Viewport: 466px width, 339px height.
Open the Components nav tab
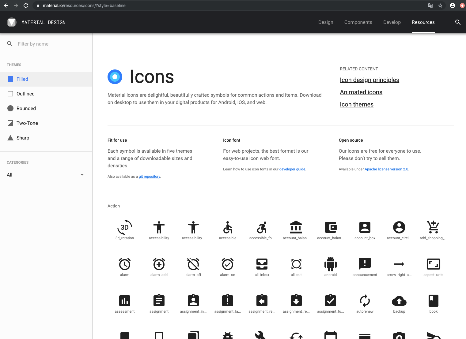358,22
